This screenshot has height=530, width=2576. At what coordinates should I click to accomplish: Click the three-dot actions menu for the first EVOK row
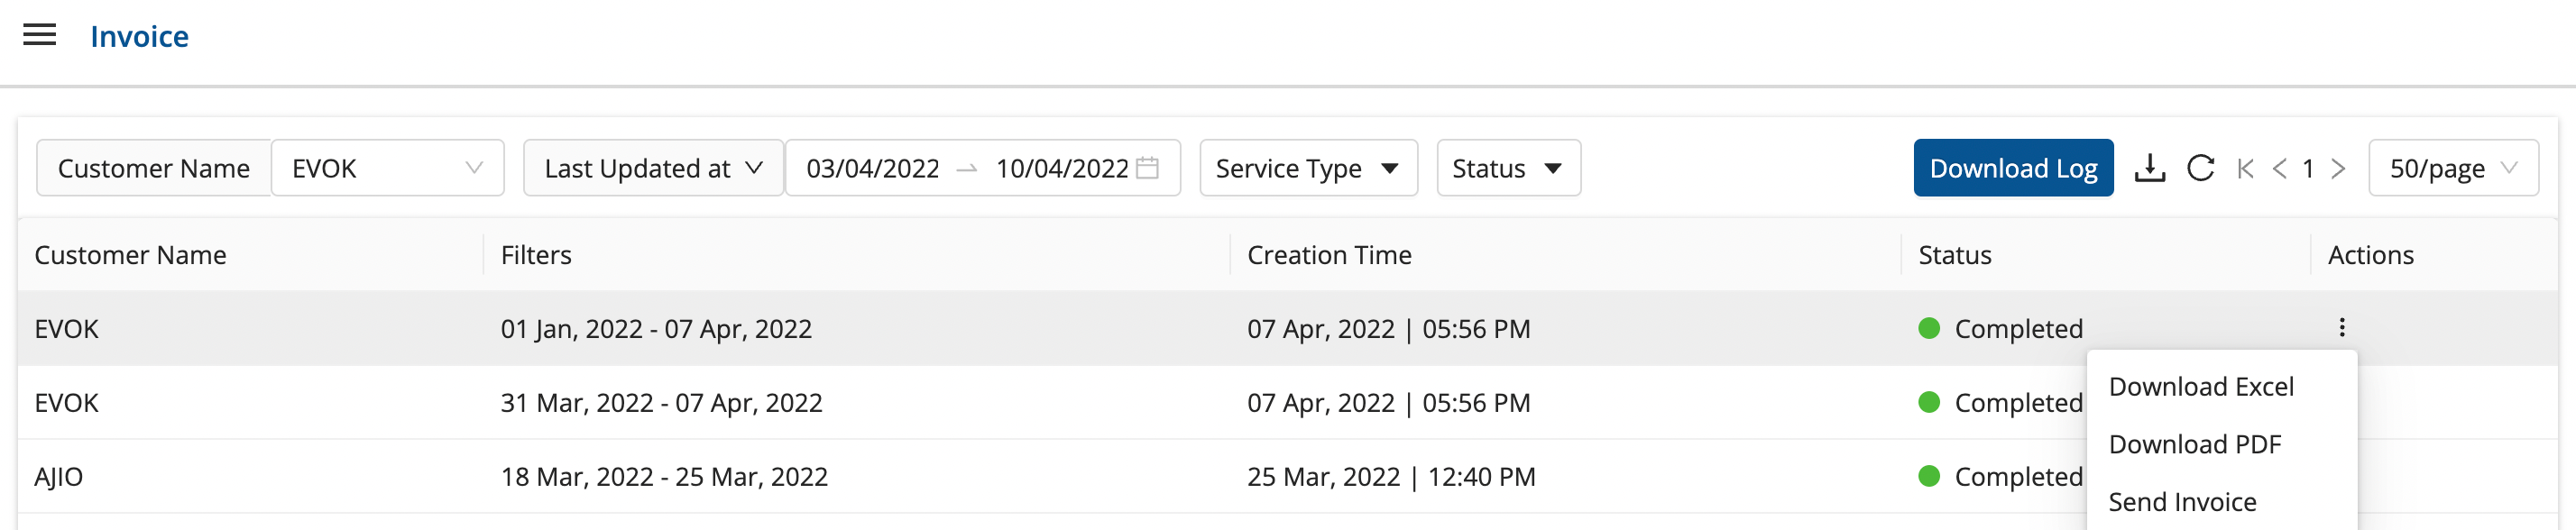(2341, 328)
